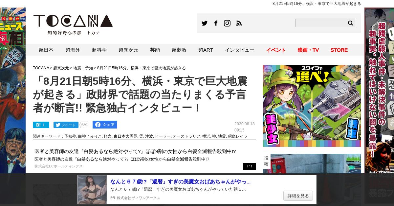Click the bottom ad woman thumbnail
Image resolution: width=394 pixels, height=206 pixels.
pyautogui.click(x=92, y=190)
